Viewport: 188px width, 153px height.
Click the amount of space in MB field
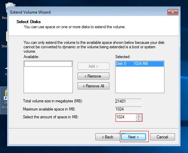126,118
